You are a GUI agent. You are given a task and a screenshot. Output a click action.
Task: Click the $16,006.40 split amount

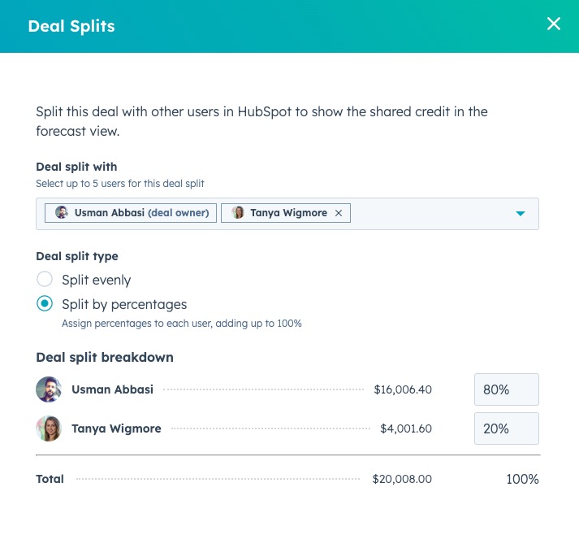pos(403,389)
